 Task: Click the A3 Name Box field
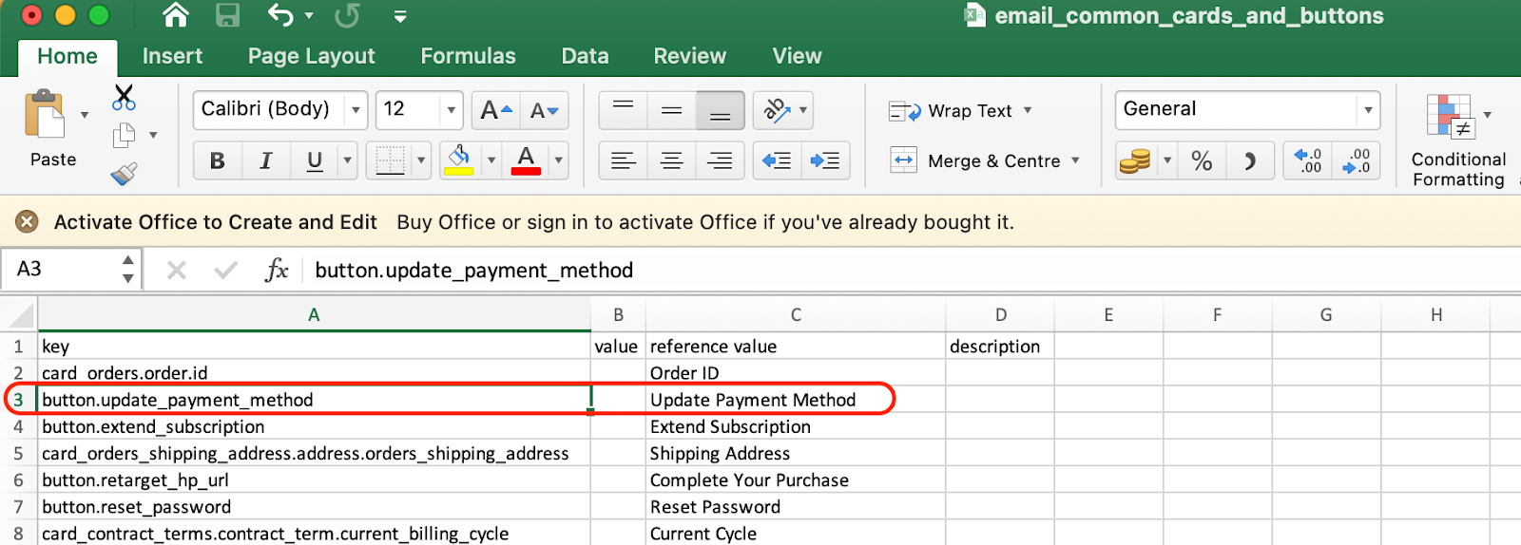(70, 270)
